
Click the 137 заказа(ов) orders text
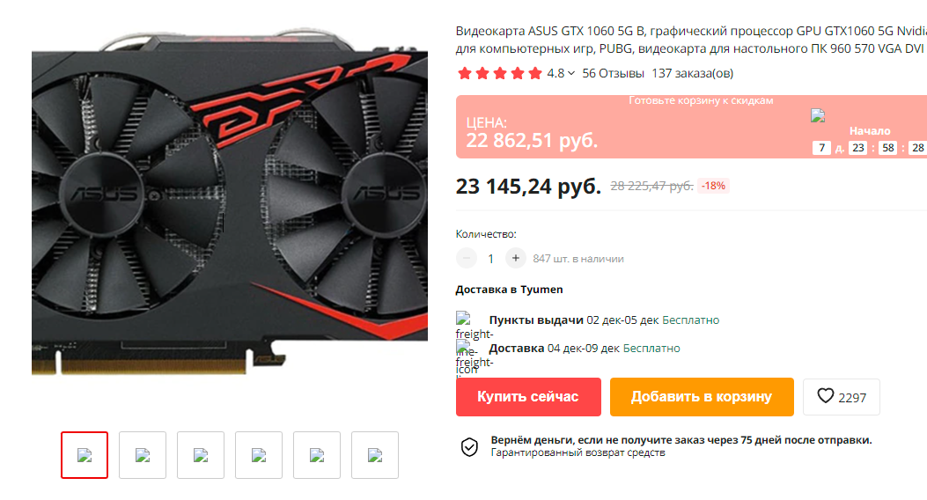tap(692, 73)
